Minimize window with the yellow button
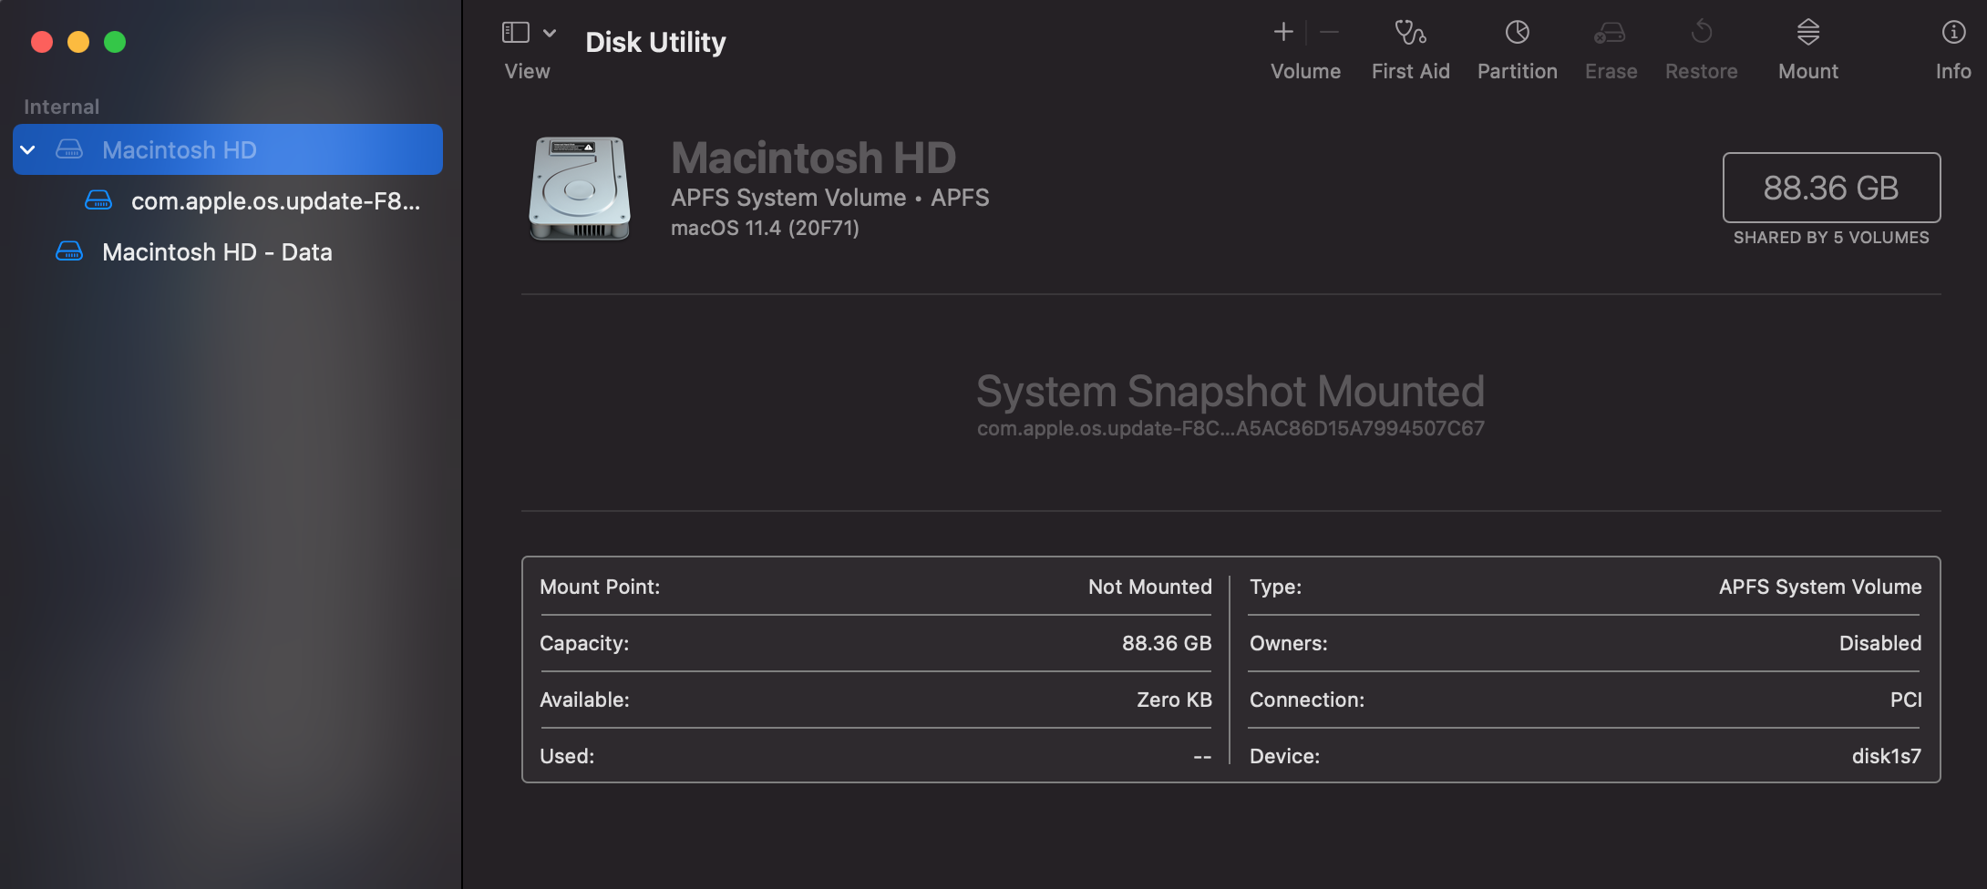Image resolution: width=1987 pixels, height=889 pixels. click(x=78, y=42)
